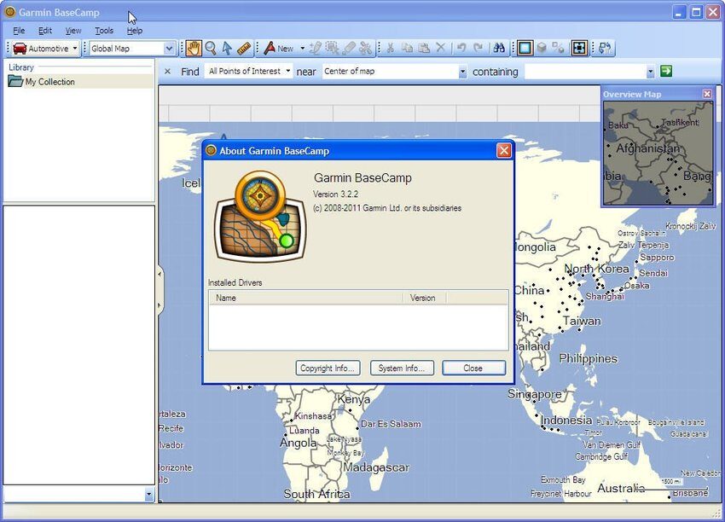This screenshot has height=522, width=725.
Task: Click the grayed eraser tool
Action: click(349, 48)
